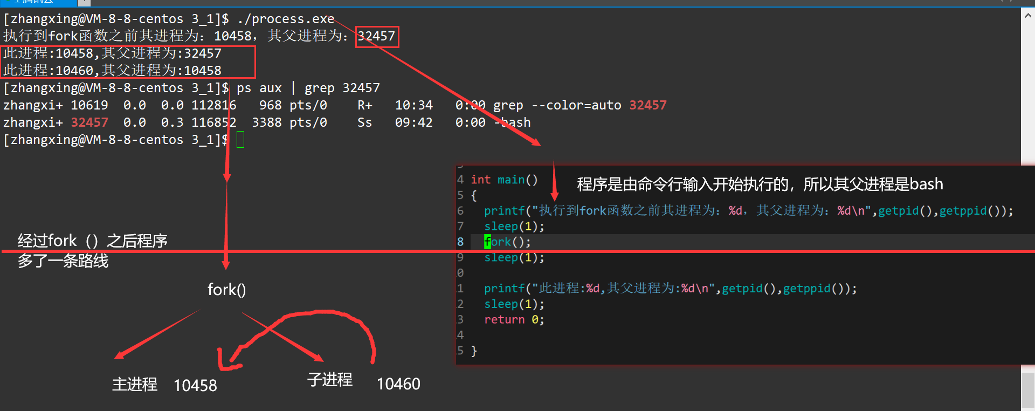Click the "fork();" statement on line 8

507,242
